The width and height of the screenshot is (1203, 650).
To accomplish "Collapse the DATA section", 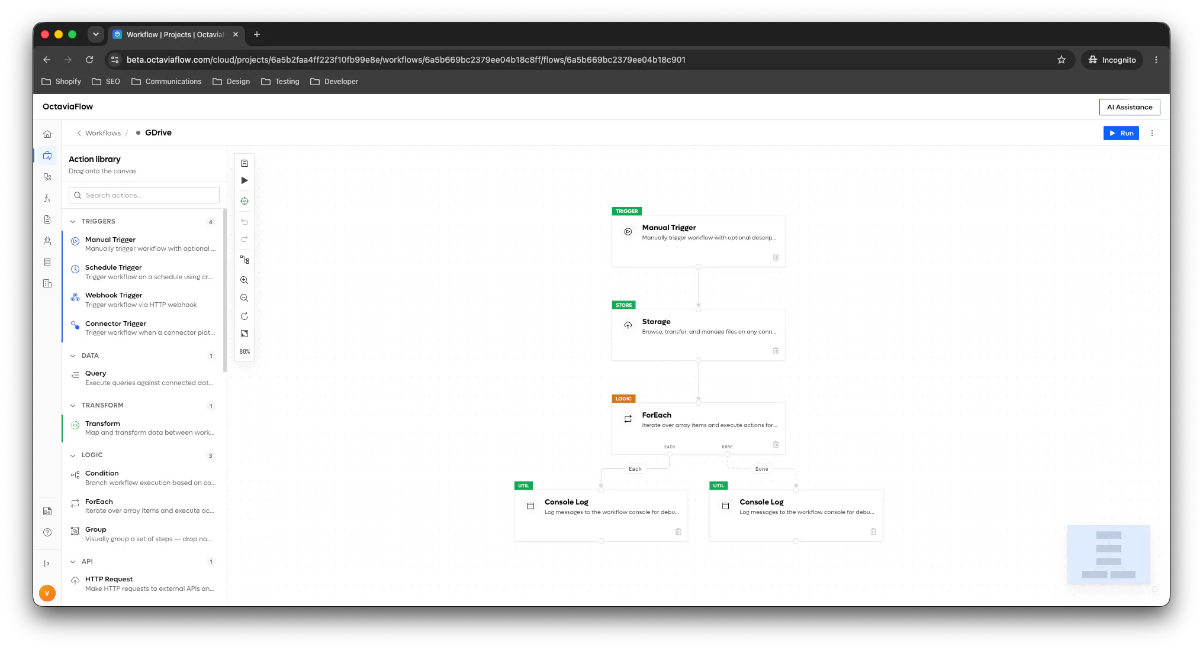I will (73, 356).
